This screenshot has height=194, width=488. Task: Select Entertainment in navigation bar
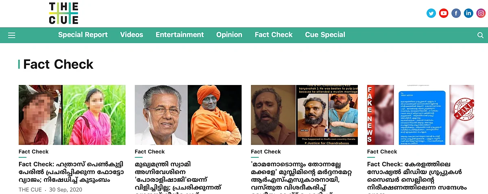pos(180,35)
